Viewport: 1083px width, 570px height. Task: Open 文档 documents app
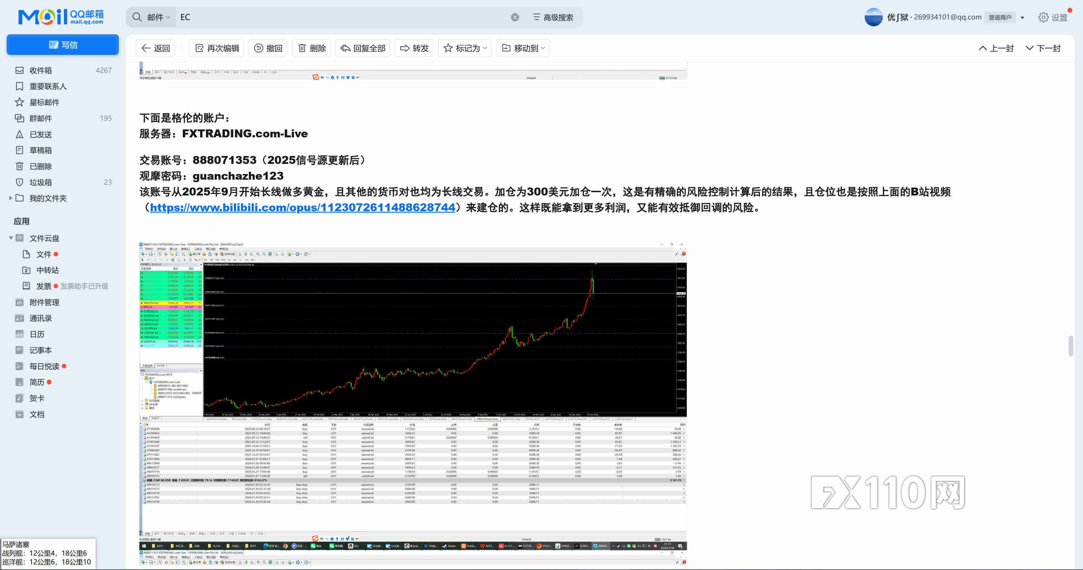(x=37, y=414)
